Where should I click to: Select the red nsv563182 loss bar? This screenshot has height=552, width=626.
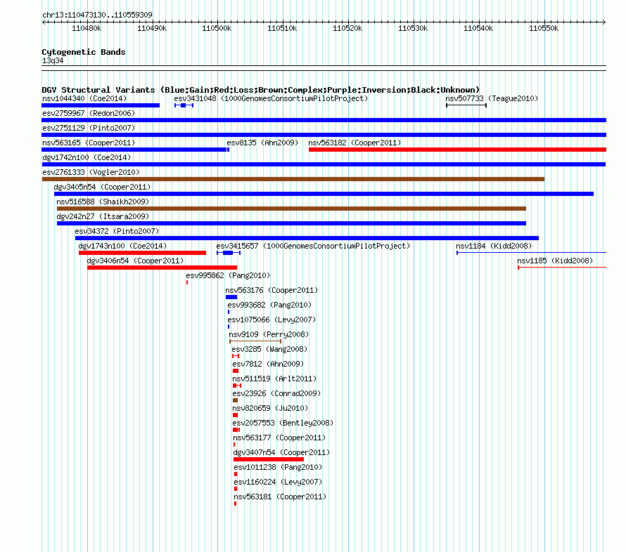[457, 150]
